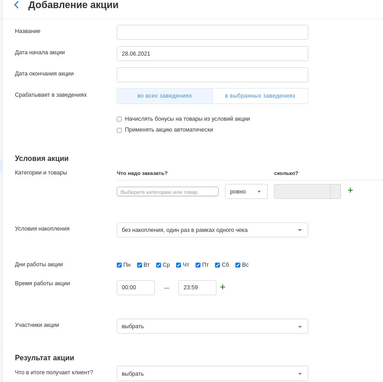Image resolution: width=383 pixels, height=382 pixels.
Task: Click the Дата окончания акции field
Action: (212, 75)
